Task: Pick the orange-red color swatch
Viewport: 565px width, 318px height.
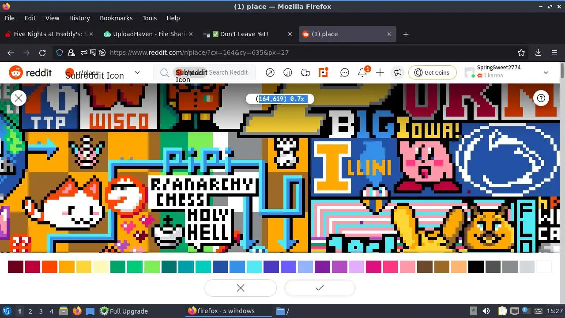Action: 49,267
